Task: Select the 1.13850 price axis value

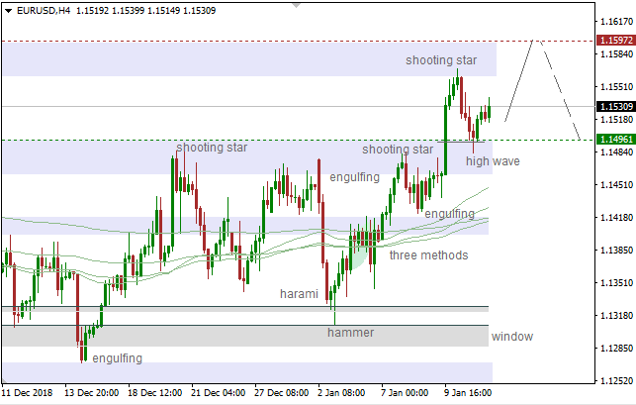Action: point(616,250)
